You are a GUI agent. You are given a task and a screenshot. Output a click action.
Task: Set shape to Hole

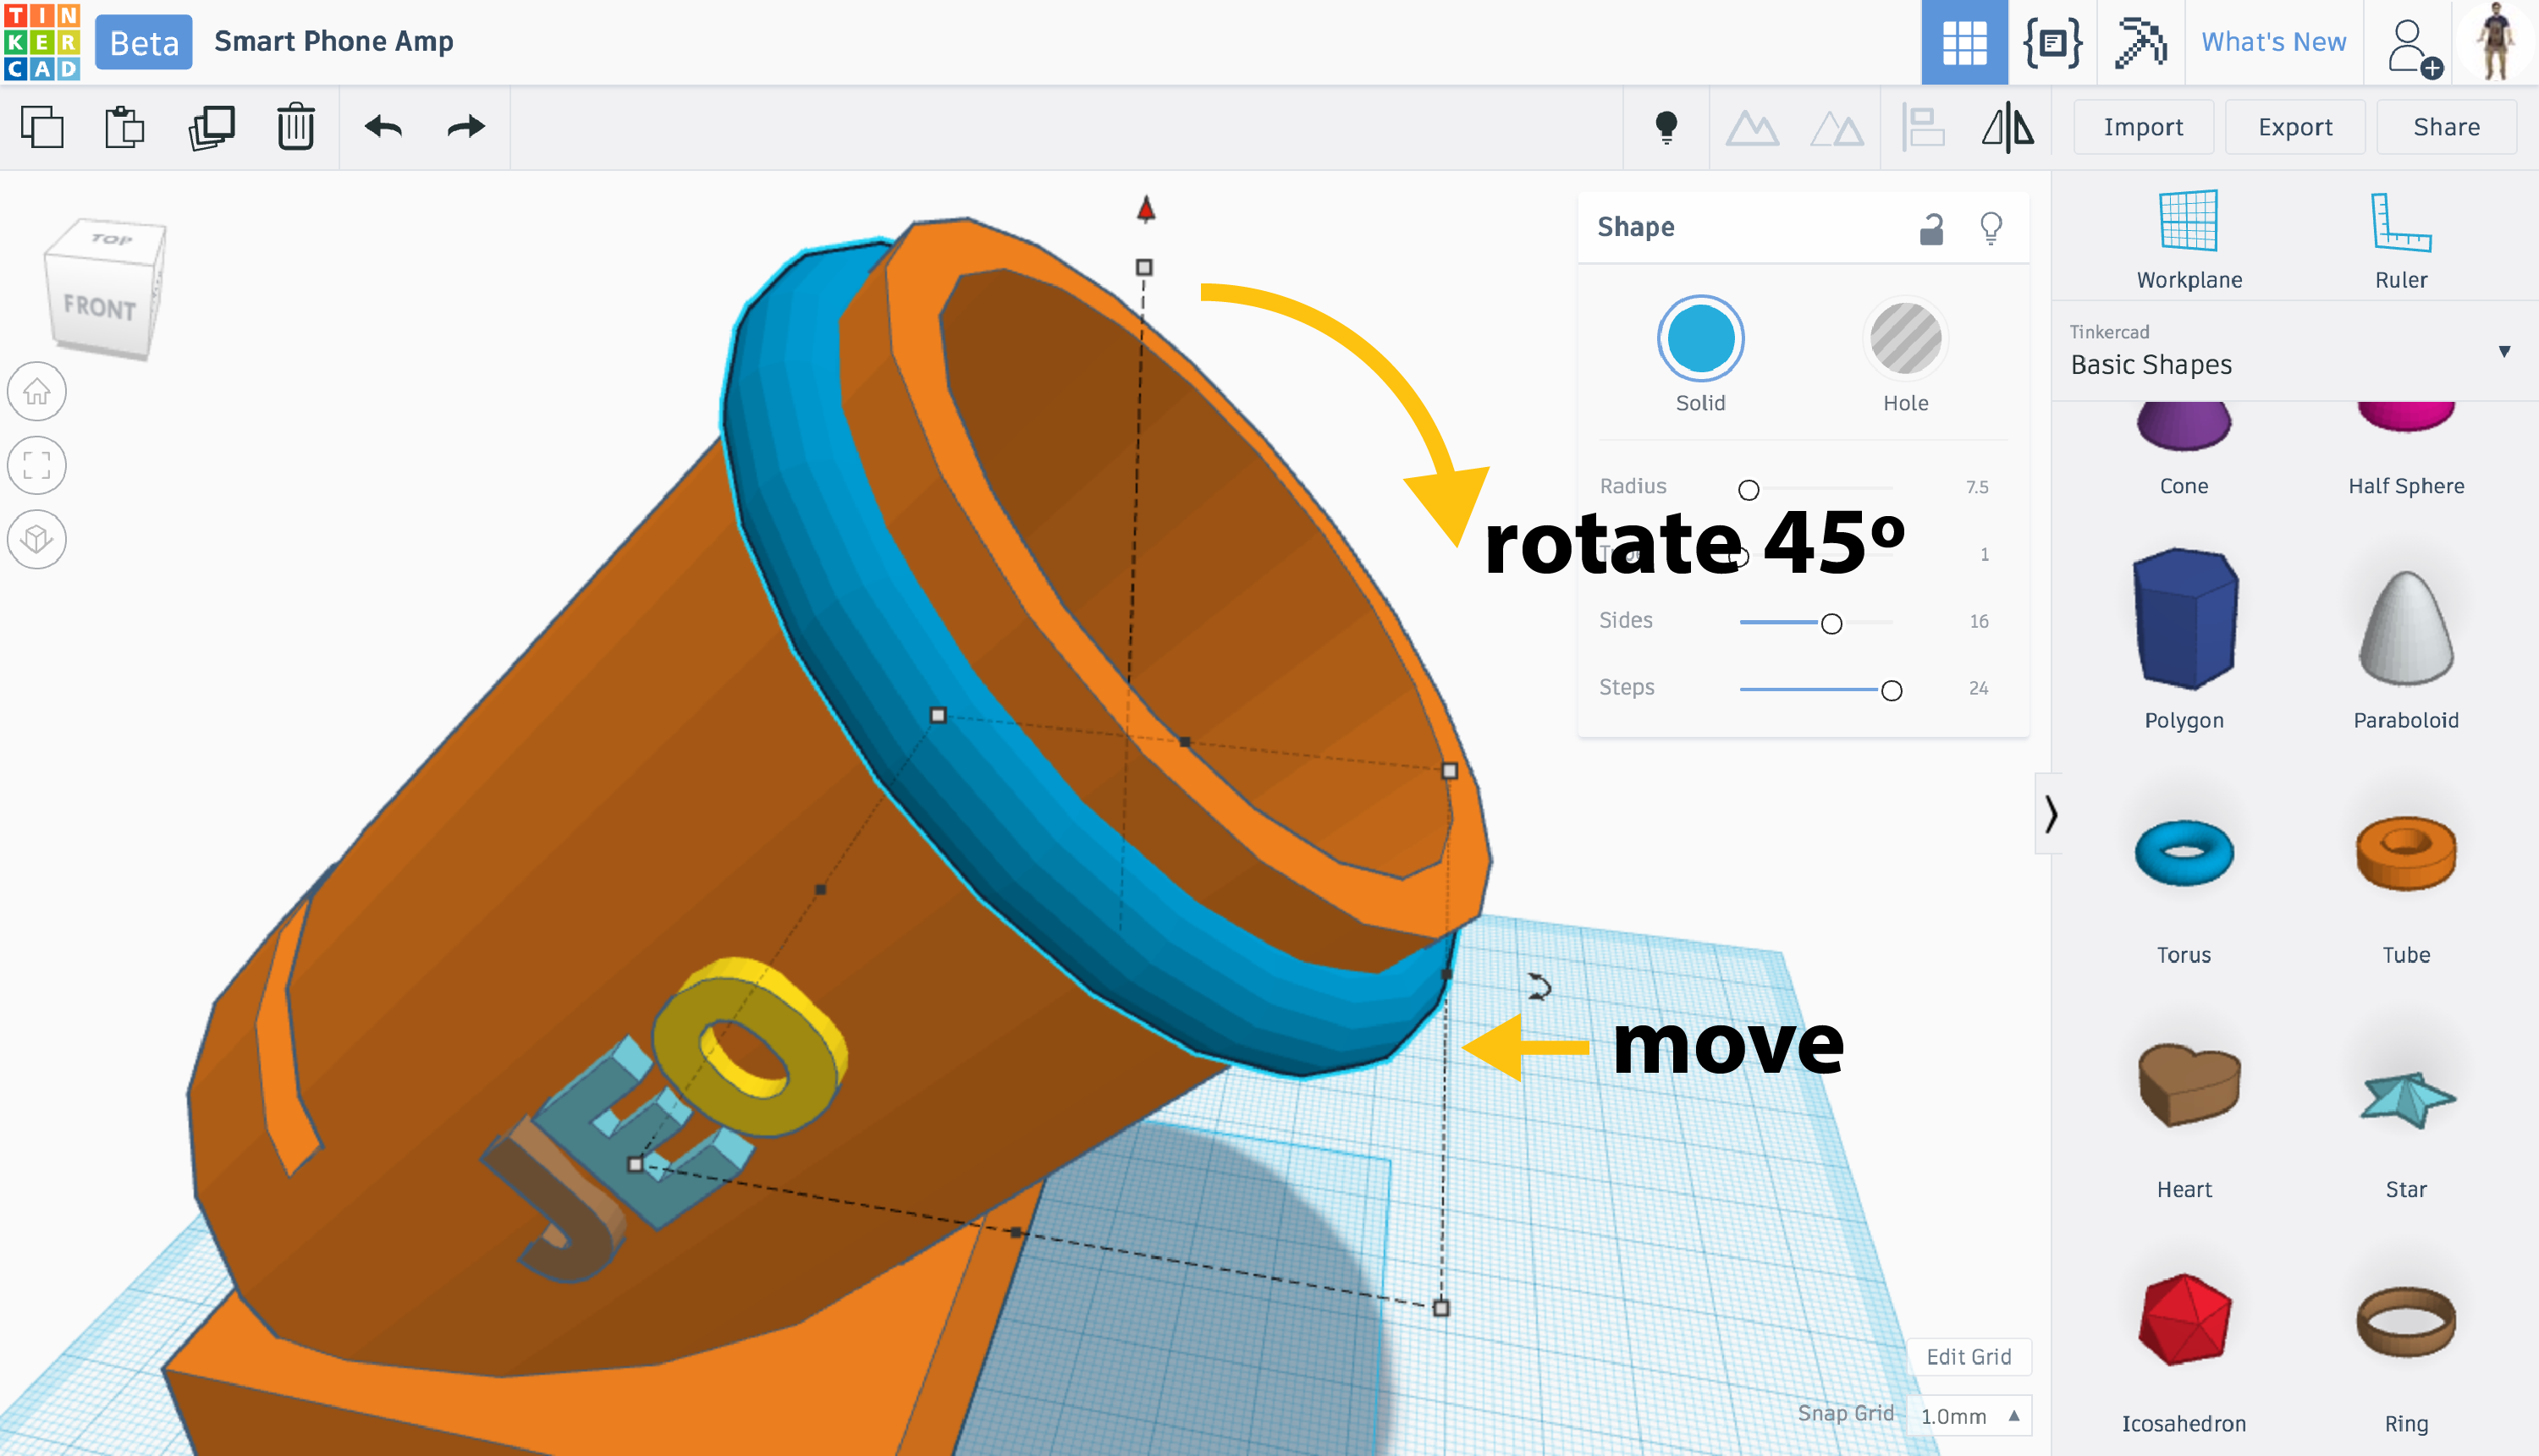1905,339
